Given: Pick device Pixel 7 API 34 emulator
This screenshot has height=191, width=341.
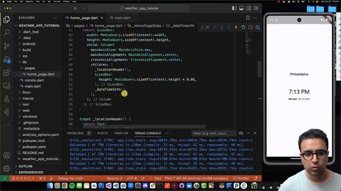Looking at the screenshot, I should (x=197, y=178).
